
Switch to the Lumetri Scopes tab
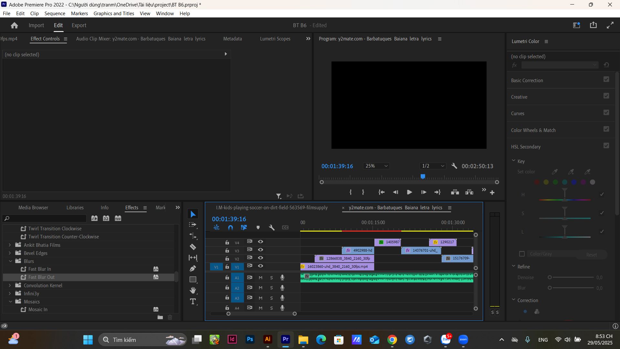pyautogui.click(x=275, y=39)
